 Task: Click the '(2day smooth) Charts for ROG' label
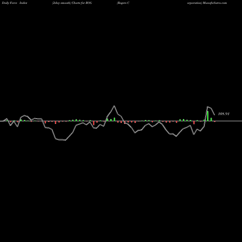(72, 3)
